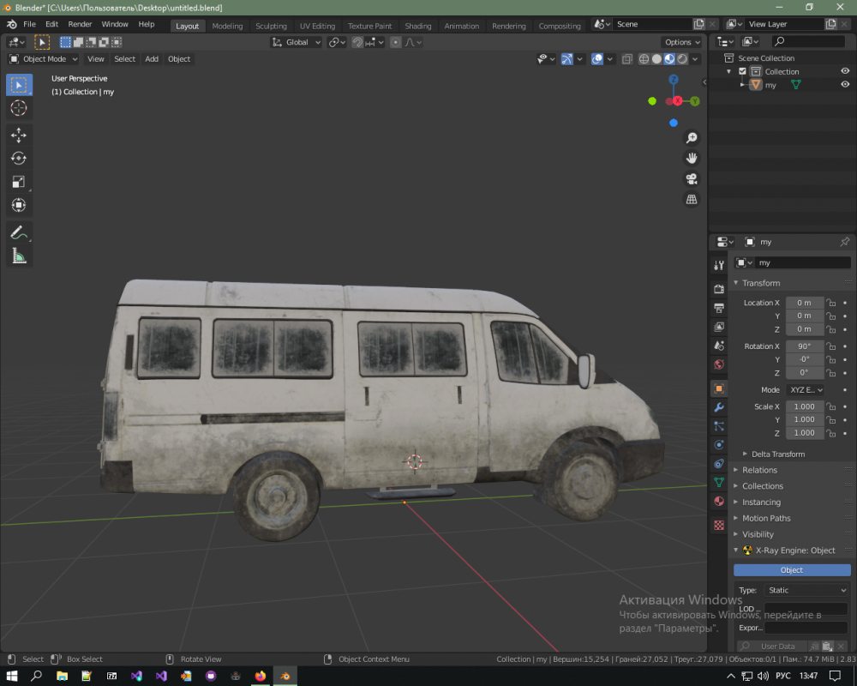Hide the Collection in the outliner
Screen dimensions: 857x686
[x=845, y=71]
